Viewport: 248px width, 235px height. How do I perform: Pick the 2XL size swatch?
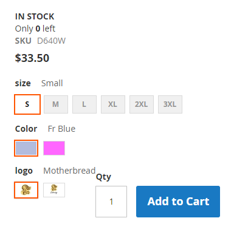click(142, 104)
